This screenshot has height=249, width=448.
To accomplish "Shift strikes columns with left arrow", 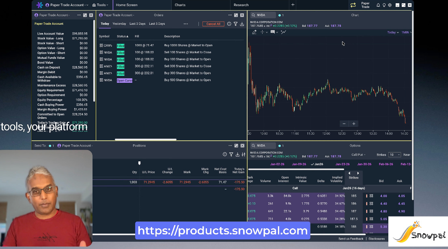I will tap(349, 173).
